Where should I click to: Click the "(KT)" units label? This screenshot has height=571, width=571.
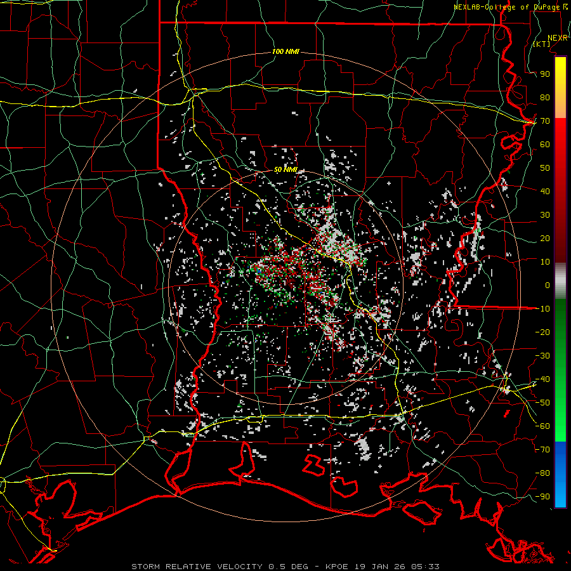(542, 44)
